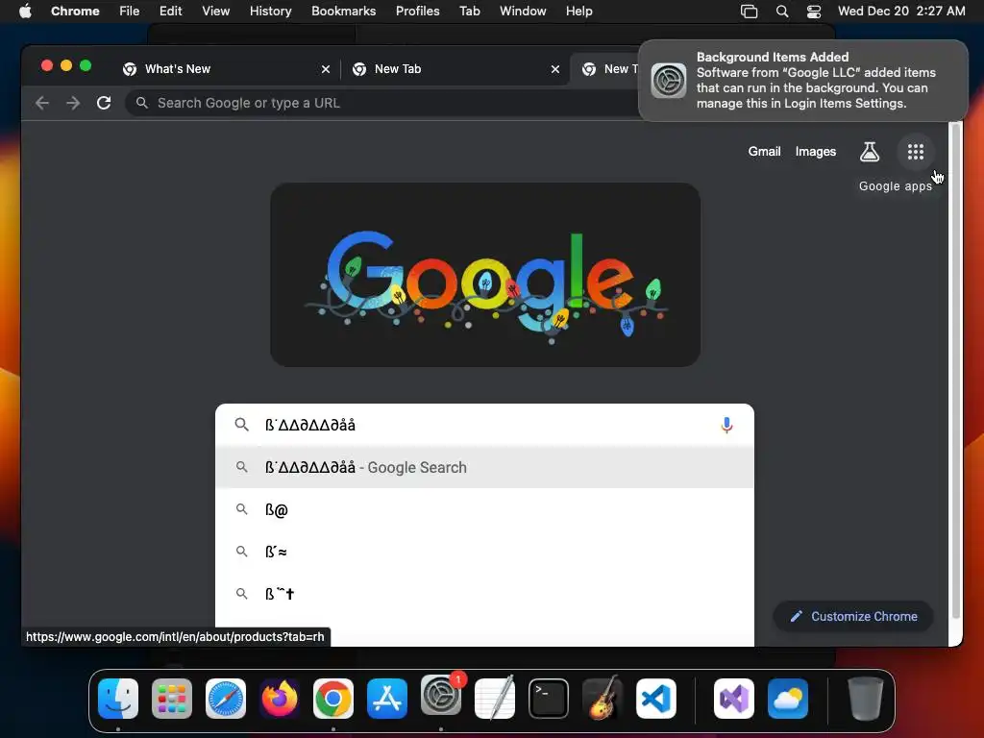
Task: Choose the ß˜ˆ† search suggestion
Action: [x=484, y=594]
